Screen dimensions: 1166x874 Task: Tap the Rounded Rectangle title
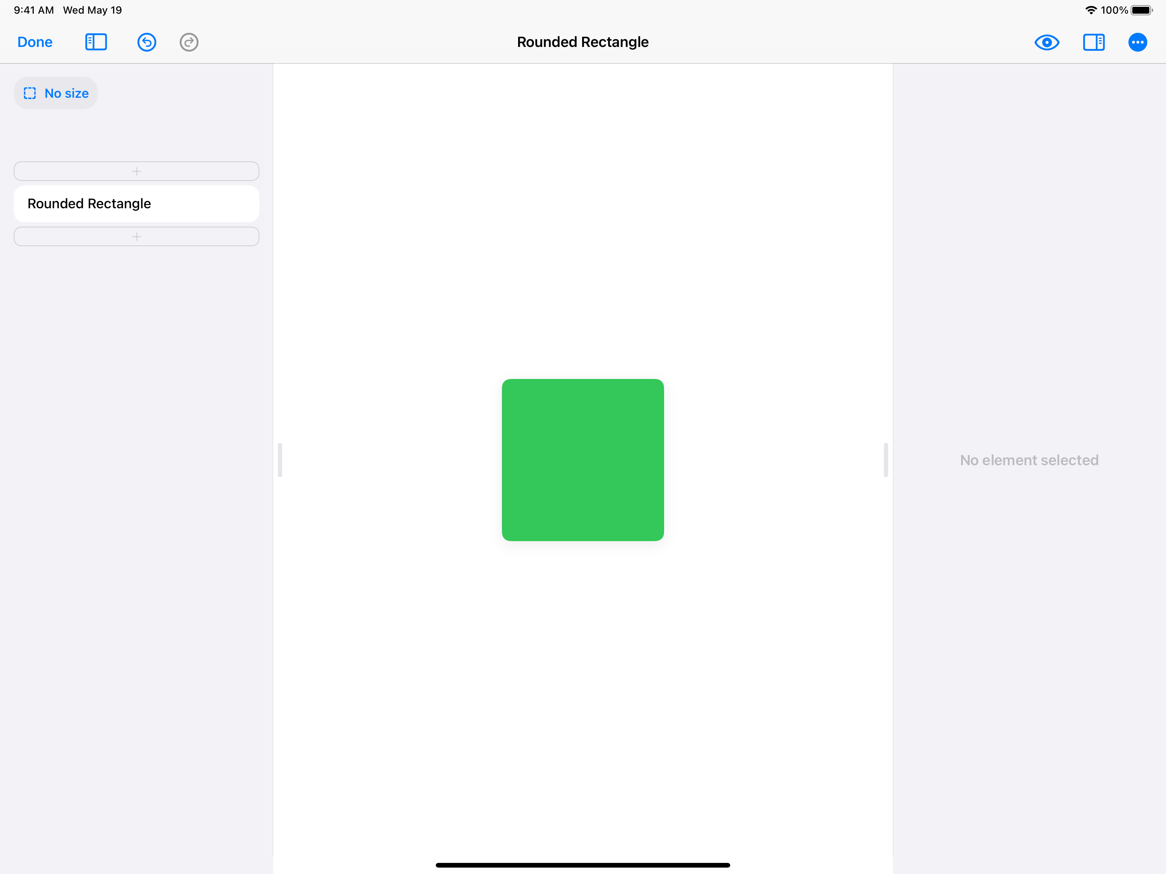(x=583, y=42)
